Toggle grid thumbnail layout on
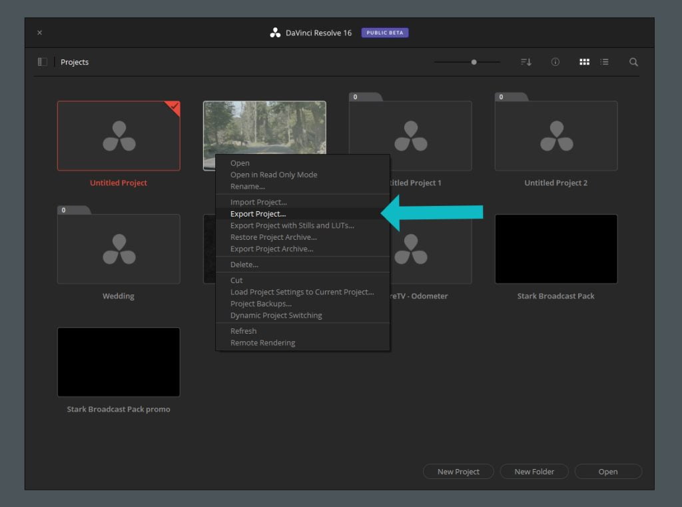Screen dimensions: 682x507 tap(585, 61)
